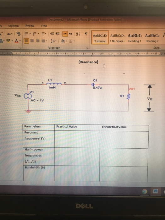Open the Review ribbon tab
This screenshot has height=220, width=165.
coord(30,26)
